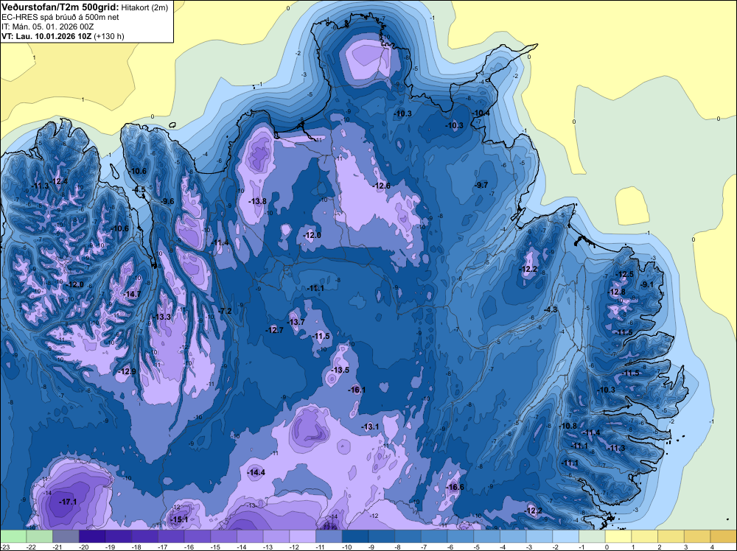Click the title 'Veðurstofan/T2m 500grid:'

click(x=60, y=7)
